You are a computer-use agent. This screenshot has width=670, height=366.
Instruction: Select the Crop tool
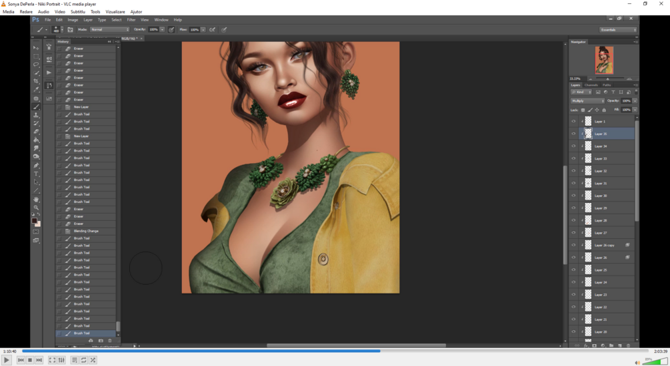point(36,81)
